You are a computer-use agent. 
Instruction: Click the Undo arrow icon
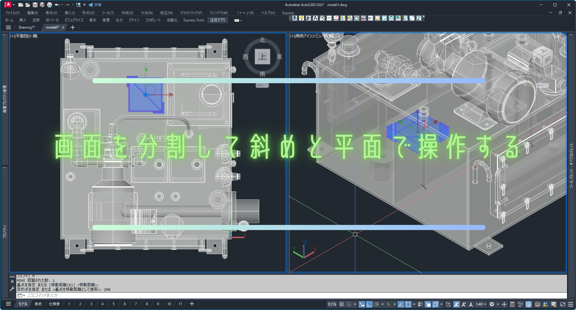56,5
